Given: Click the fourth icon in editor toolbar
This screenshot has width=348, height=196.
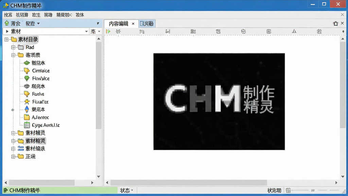Looking at the screenshot, I should [x=168, y=32].
